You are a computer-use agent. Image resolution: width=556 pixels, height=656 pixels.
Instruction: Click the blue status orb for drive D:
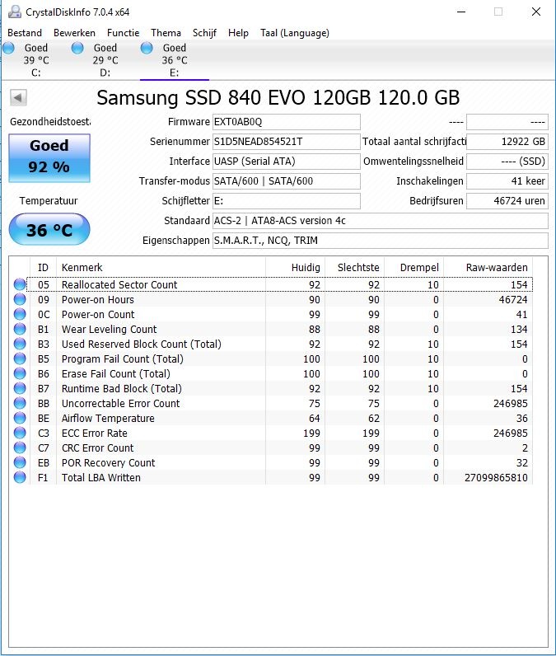point(77,49)
